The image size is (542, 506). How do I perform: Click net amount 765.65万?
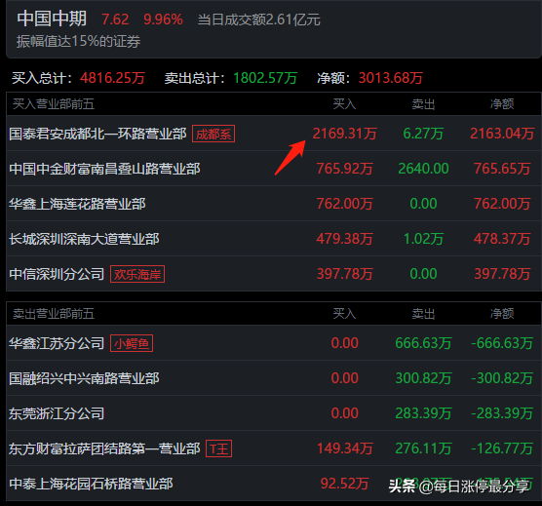tap(502, 169)
